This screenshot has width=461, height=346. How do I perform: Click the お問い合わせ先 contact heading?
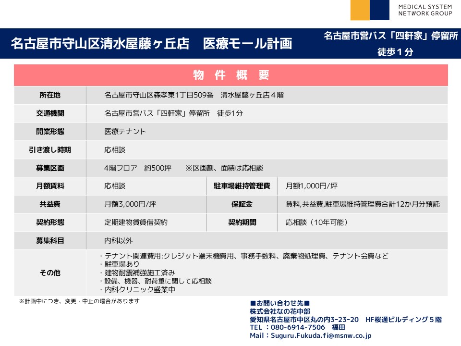coord(280,304)
